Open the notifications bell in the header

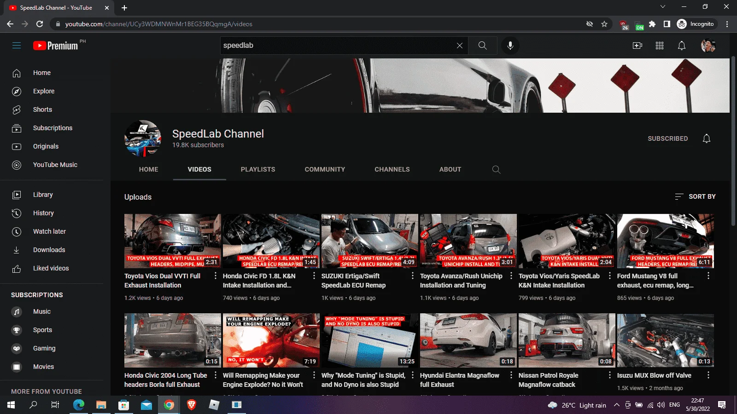682,46
